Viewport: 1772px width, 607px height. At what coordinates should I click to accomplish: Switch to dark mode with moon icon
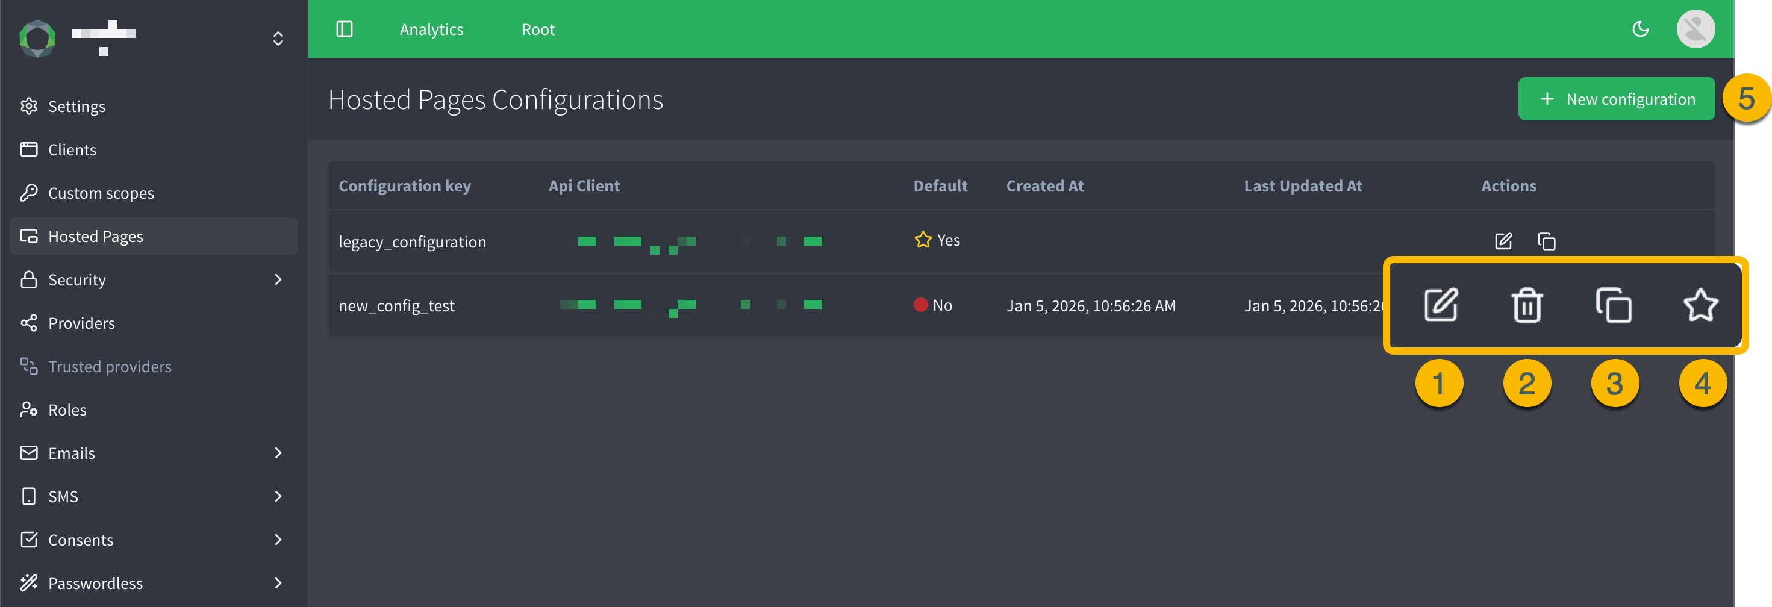click(x=1641, y=29)
